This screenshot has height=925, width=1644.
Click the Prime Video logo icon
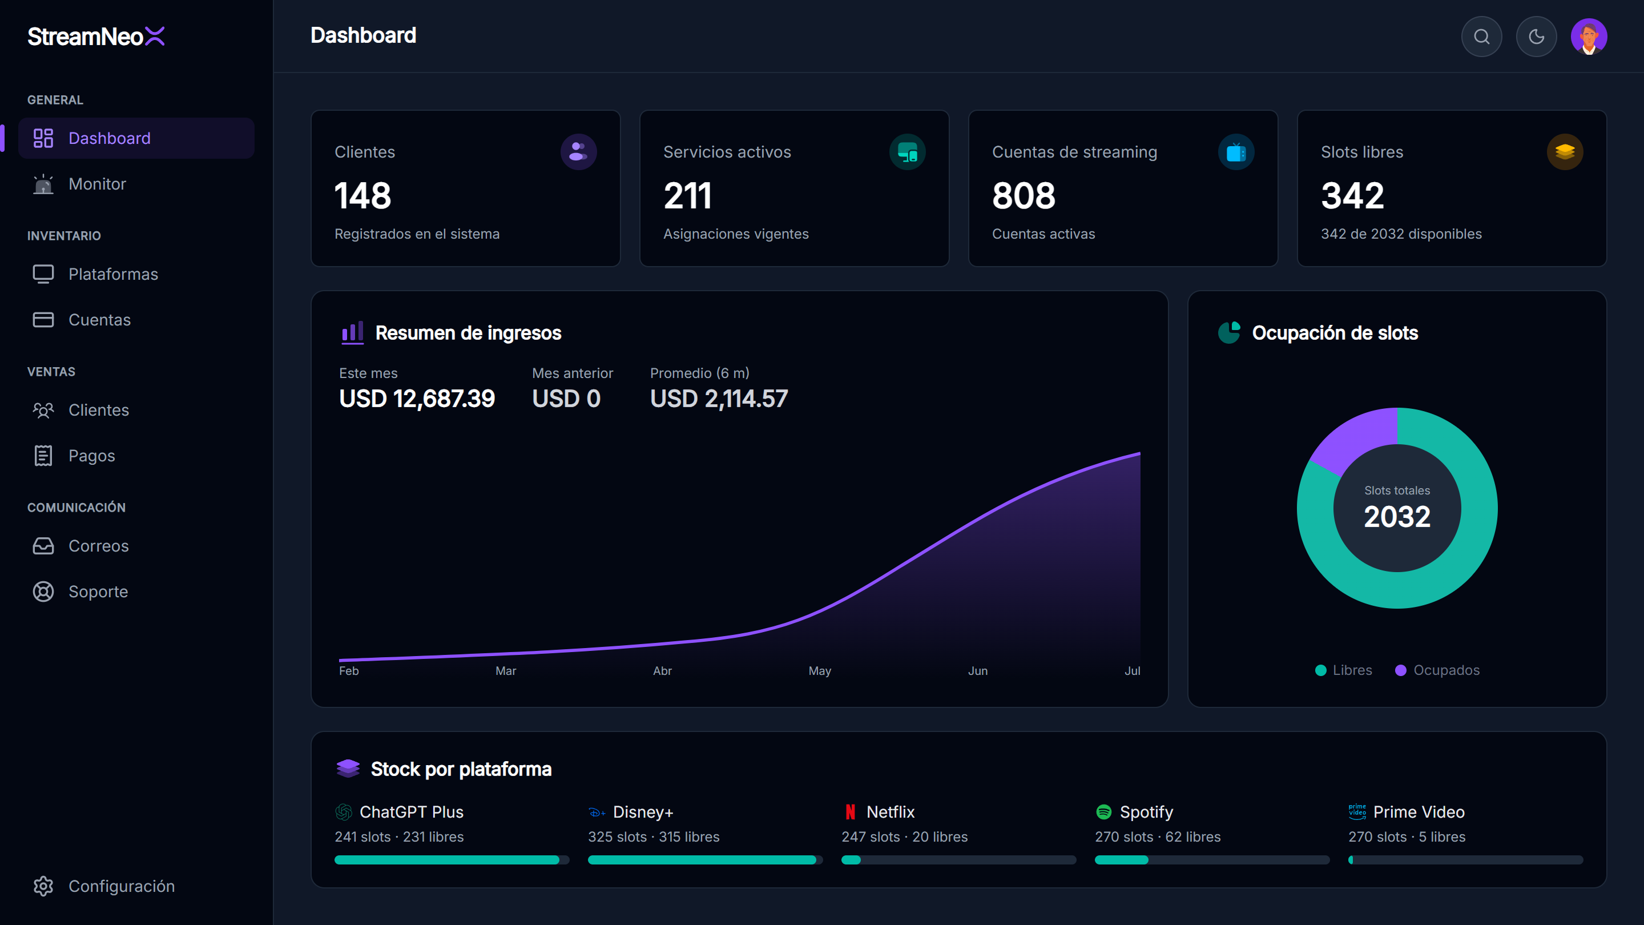pos(1357,811)
